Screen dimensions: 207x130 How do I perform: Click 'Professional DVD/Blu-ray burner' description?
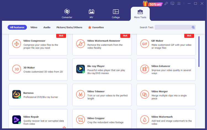pyautogui.click(x=41, y=97)
